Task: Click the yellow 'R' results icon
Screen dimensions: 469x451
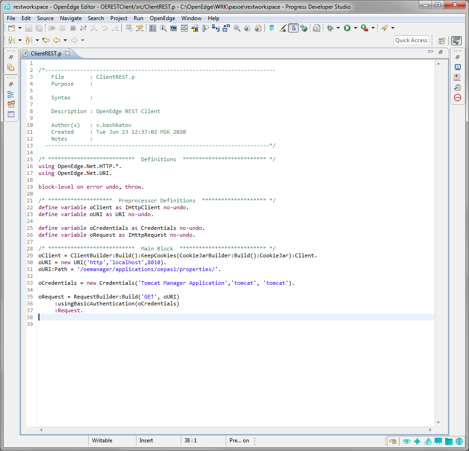Action: 195,28
